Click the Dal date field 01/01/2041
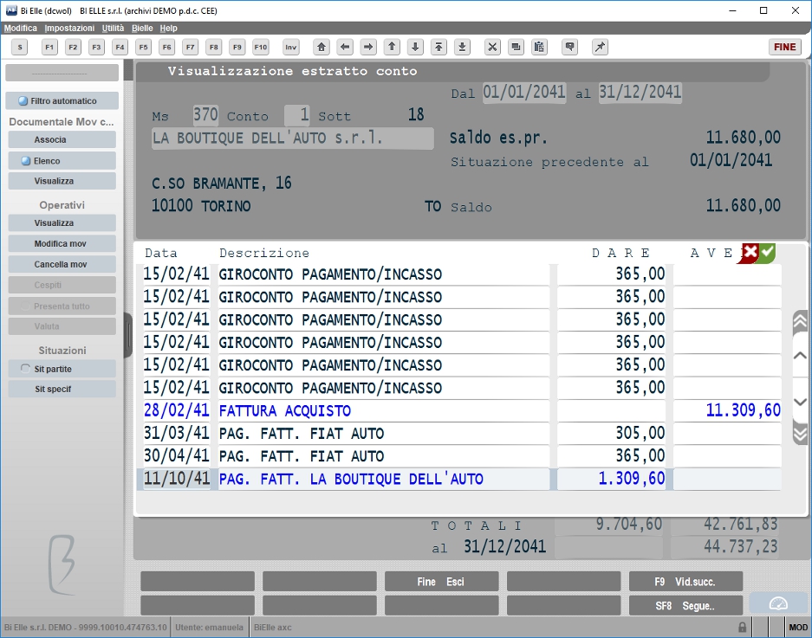Screen dimensions: 812x638 (x=524, y=93)
